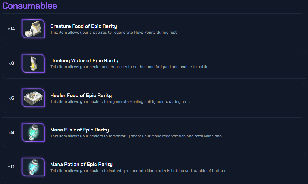
Task: Click Healer Food of Epic Rarity title
Action: pos(81,95)
